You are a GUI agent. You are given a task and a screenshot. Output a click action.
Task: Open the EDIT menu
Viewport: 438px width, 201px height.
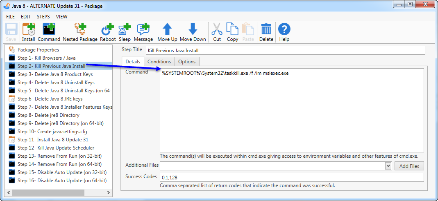pyautogui.click(x=26, y=17)
